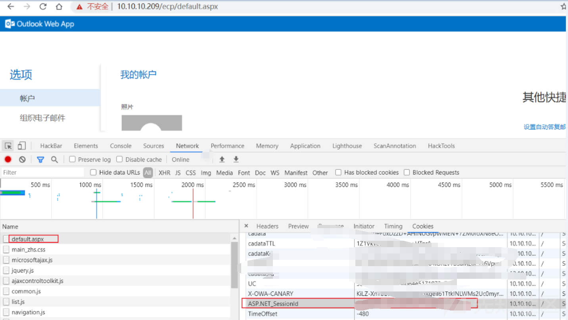
Task: Open the HackTools tab
Action: tap(441, 146)
